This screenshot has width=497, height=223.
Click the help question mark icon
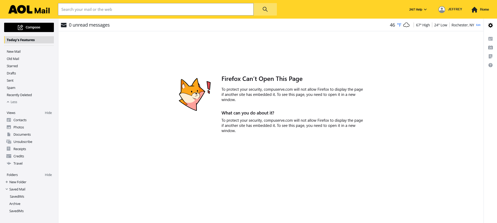[491, 65]
